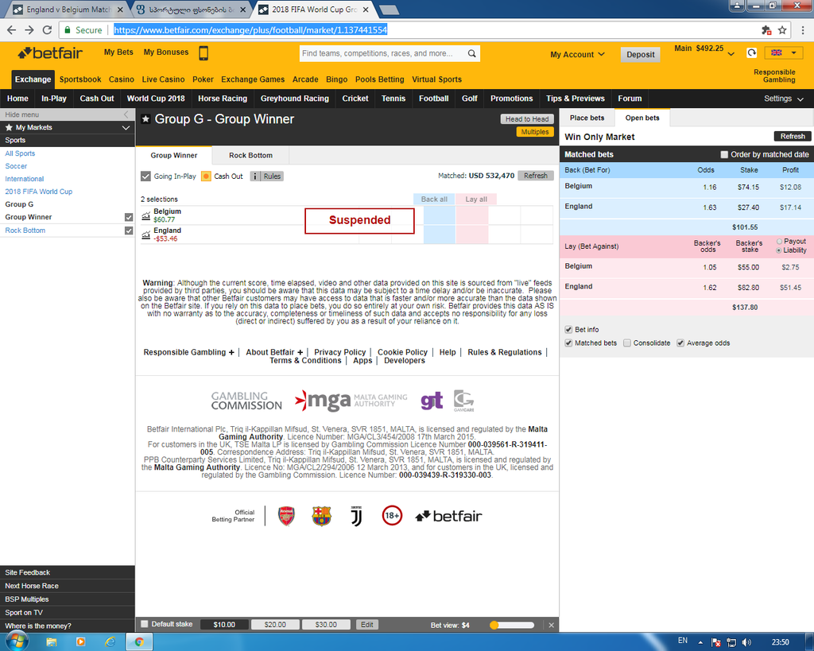Collapse the My Markets chevron

pos(126,128)
